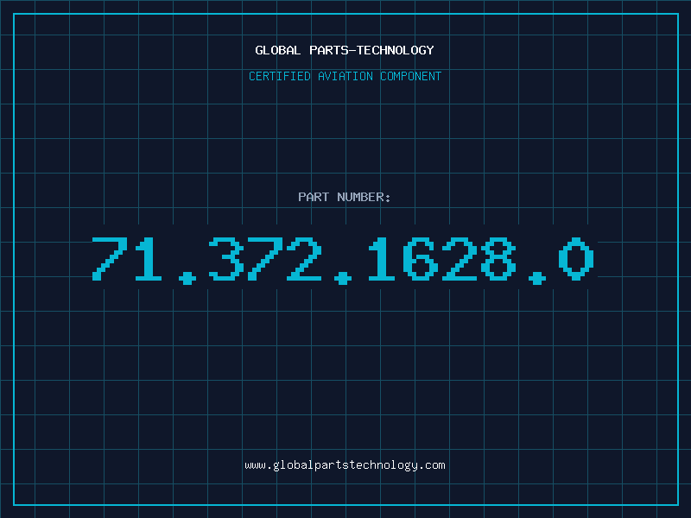Click the GLOBAL PARTS-TECHNOLOGY heading

tap(345, 50)
